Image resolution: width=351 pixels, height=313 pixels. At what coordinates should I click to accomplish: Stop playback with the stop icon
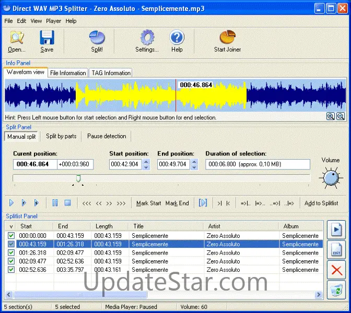click(67, 203)
